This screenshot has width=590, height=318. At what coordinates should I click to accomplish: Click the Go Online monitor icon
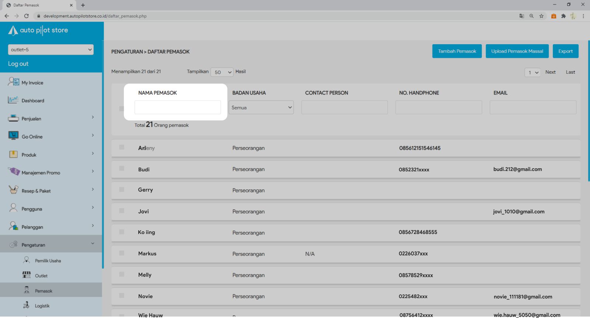(x=13, y=136)
